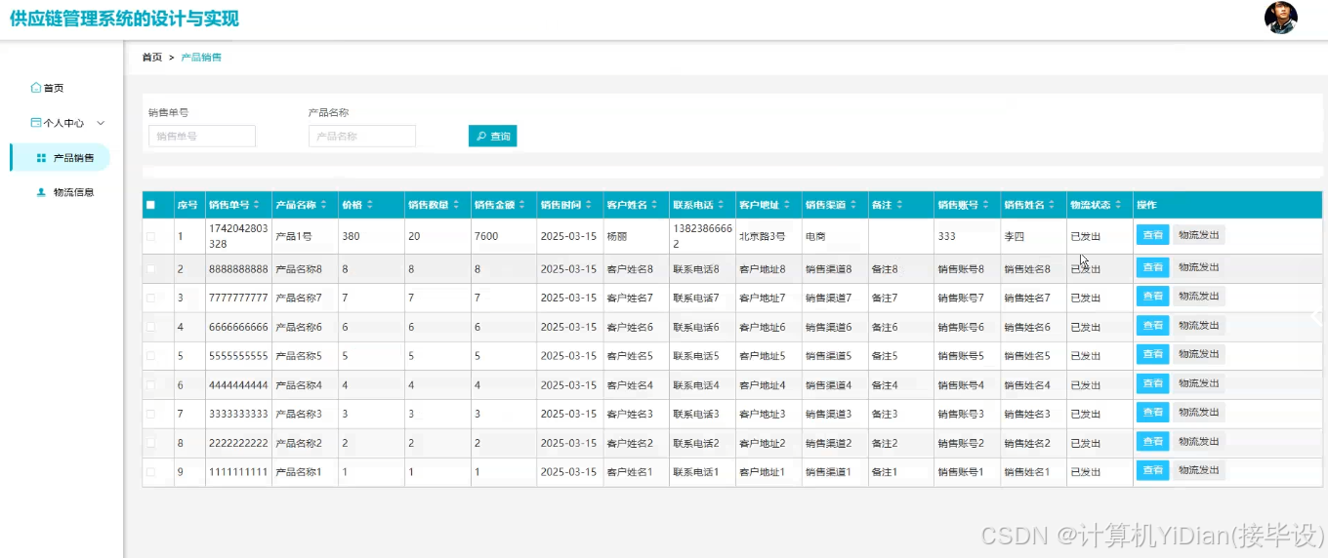
Task: Open 产品销售 in the sidebar menu
Action: pyautogui.click(x=60, y=157)
